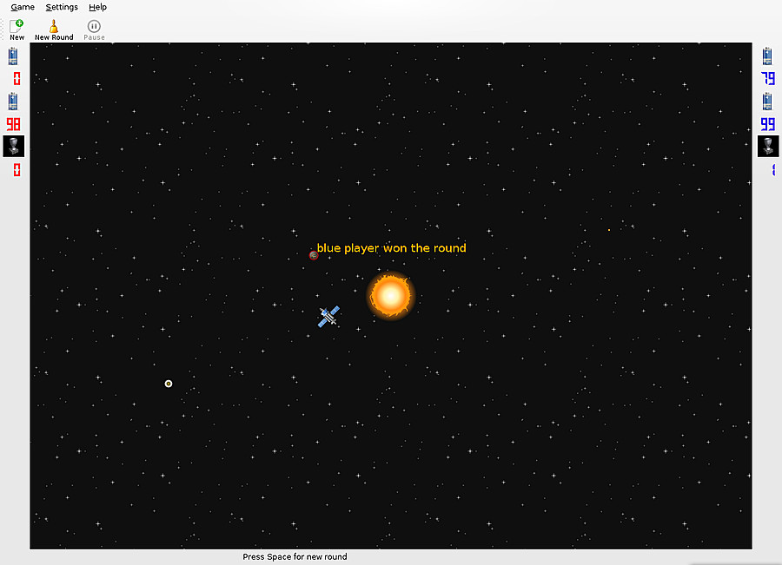Click the blue energy value 99
This screenshot has height=565, width=782.
[x=768, y=124]
